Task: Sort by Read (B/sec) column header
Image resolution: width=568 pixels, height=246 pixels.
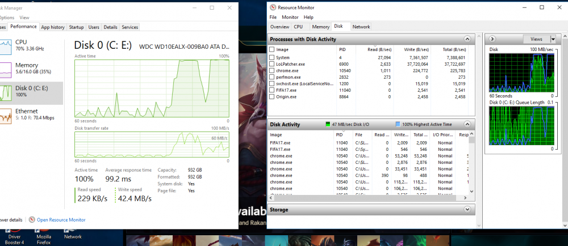Action: click(x=374, y=49)
